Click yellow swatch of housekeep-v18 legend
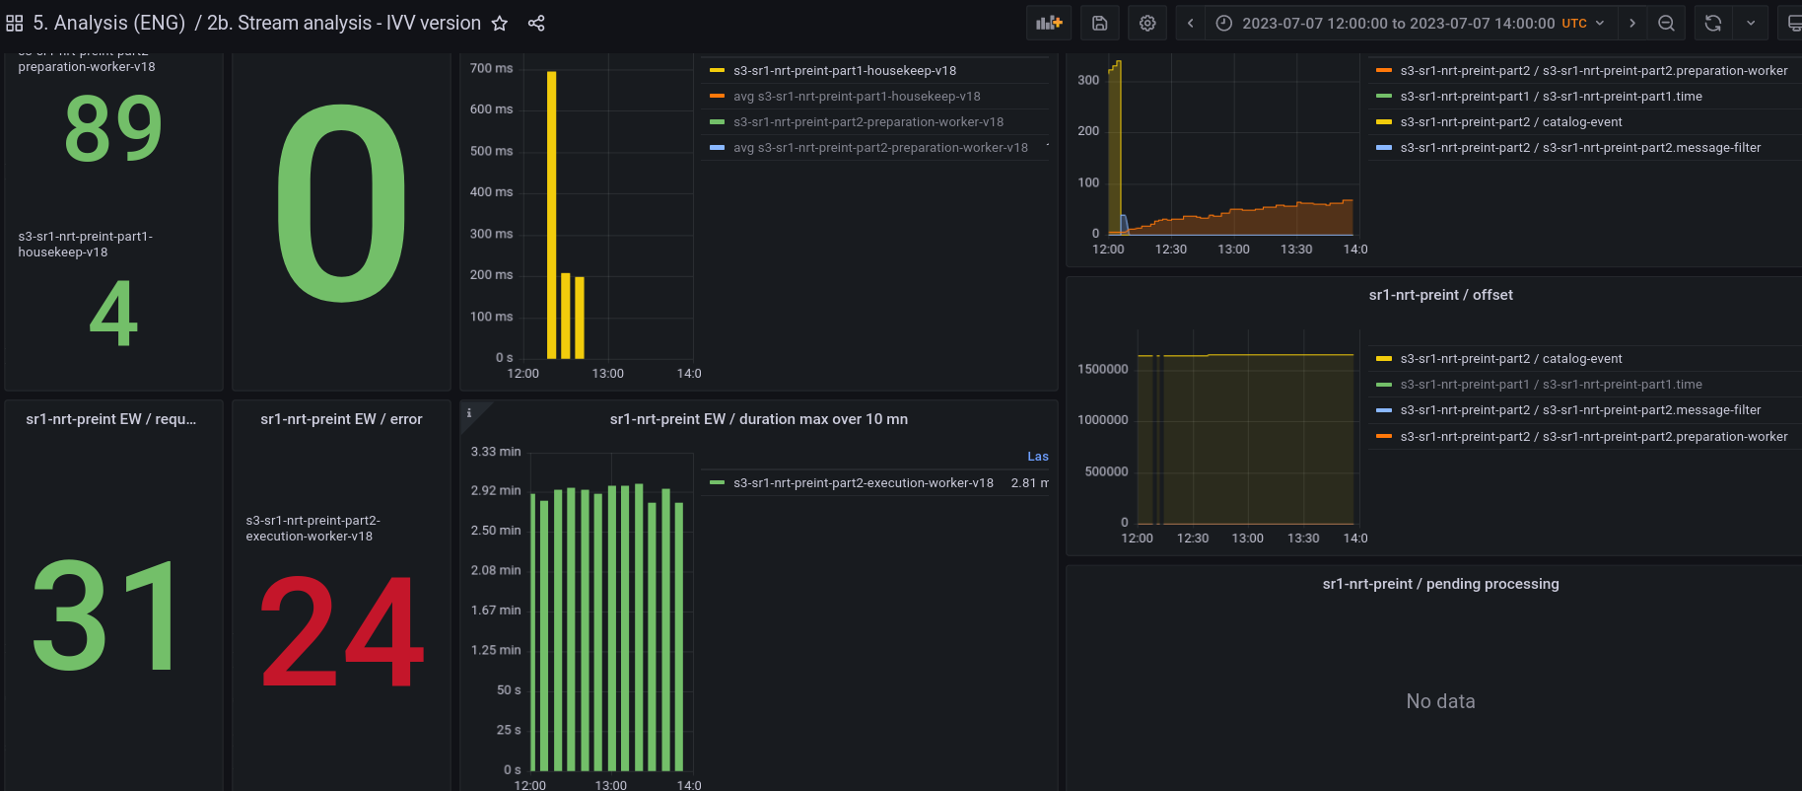The height and width of the screenshot is (791, 1802). click(717, 71)
